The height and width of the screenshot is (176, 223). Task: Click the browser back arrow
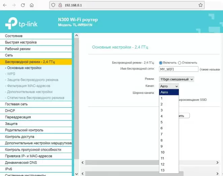point(5,5)
